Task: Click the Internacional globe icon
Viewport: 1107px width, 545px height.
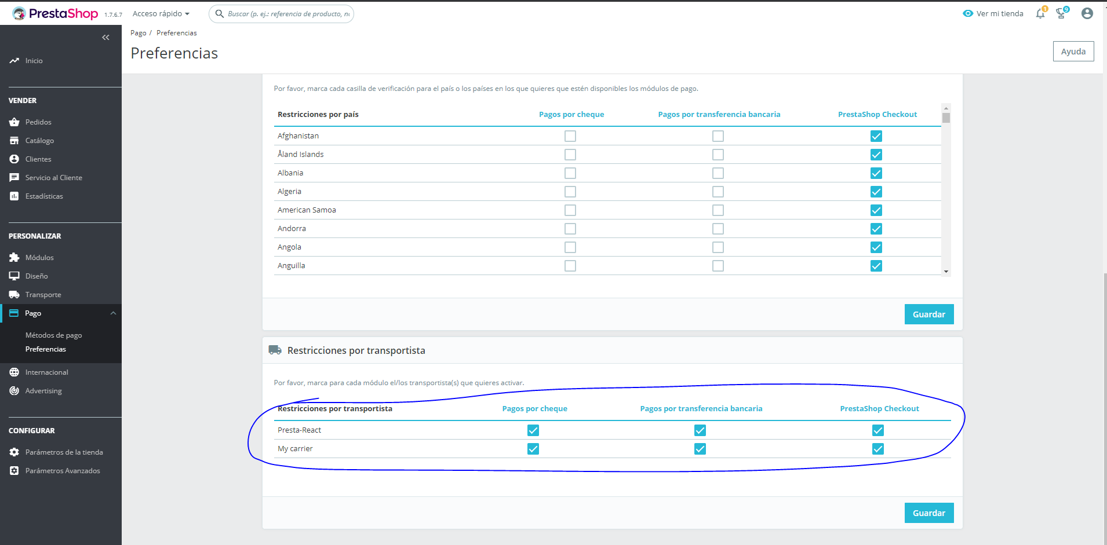Action: pyautogui.click(x=14, y=372)
